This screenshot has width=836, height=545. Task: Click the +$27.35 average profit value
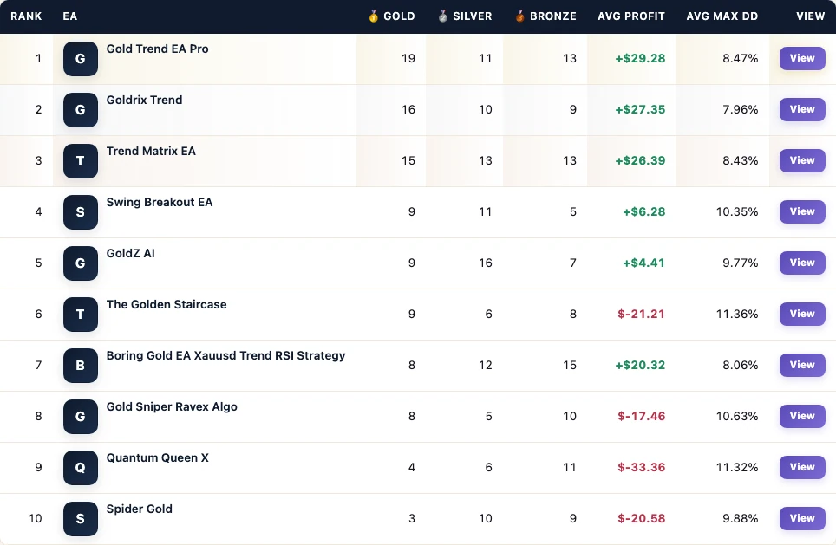[x=640, y=110]
